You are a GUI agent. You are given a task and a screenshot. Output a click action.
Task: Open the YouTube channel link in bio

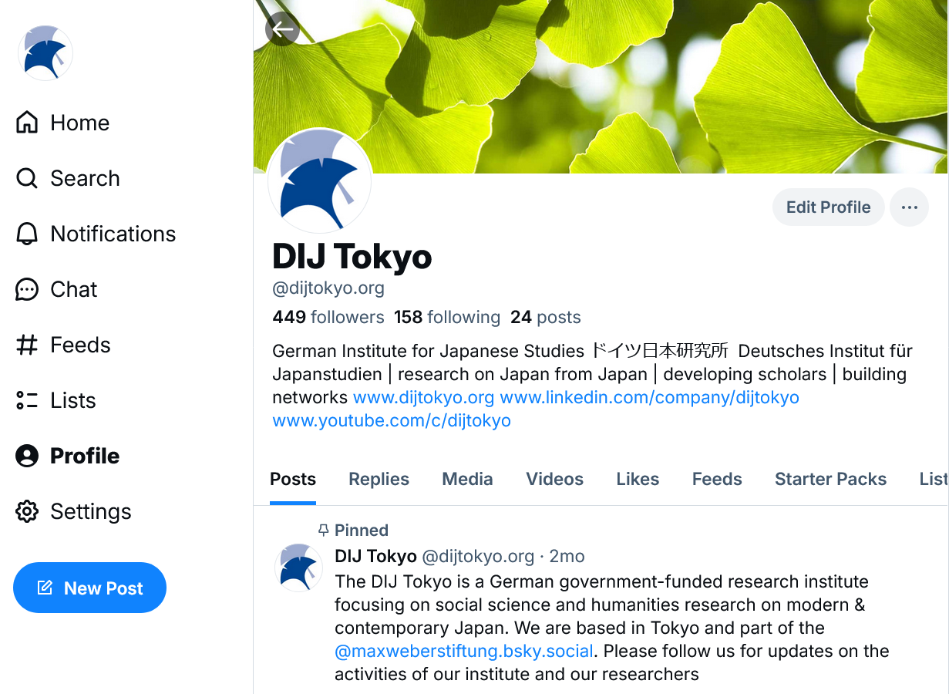coord(392,420)
